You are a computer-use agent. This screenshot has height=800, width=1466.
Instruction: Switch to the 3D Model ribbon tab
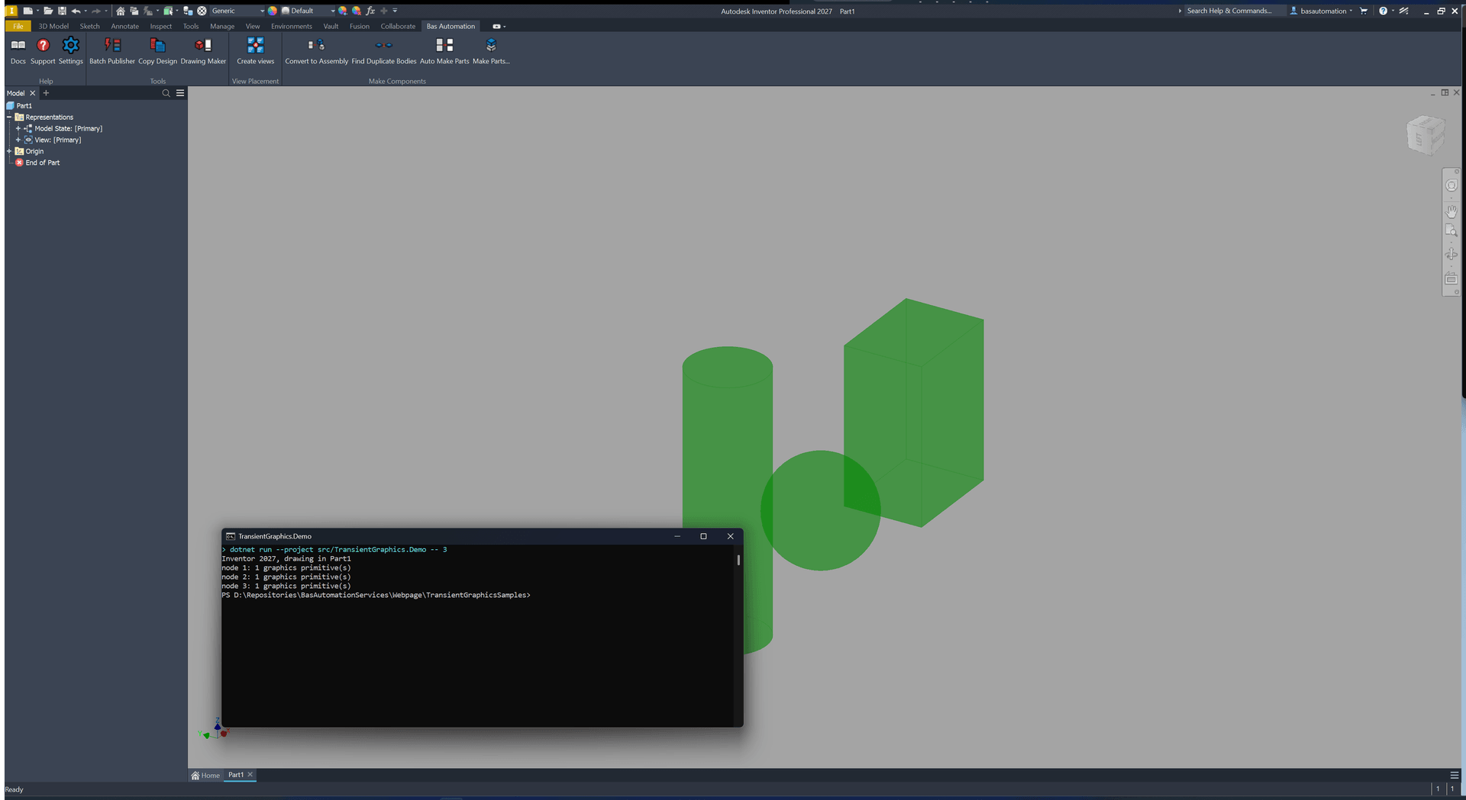tap(53, 26)
